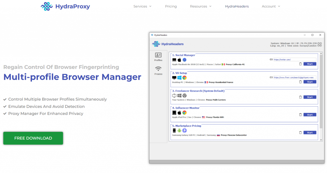Click the HydraProxy brand name link
Image resolution: width=327 pixels, height=173 pixels.
[x=72, y=6]
